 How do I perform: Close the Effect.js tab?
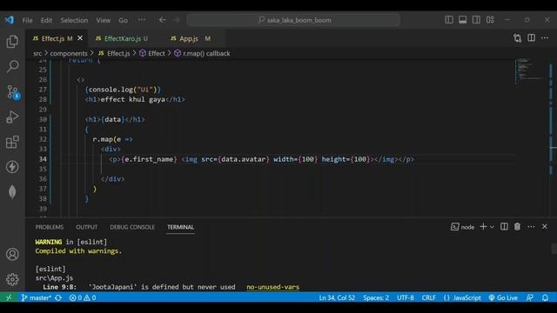pos(80,38)
